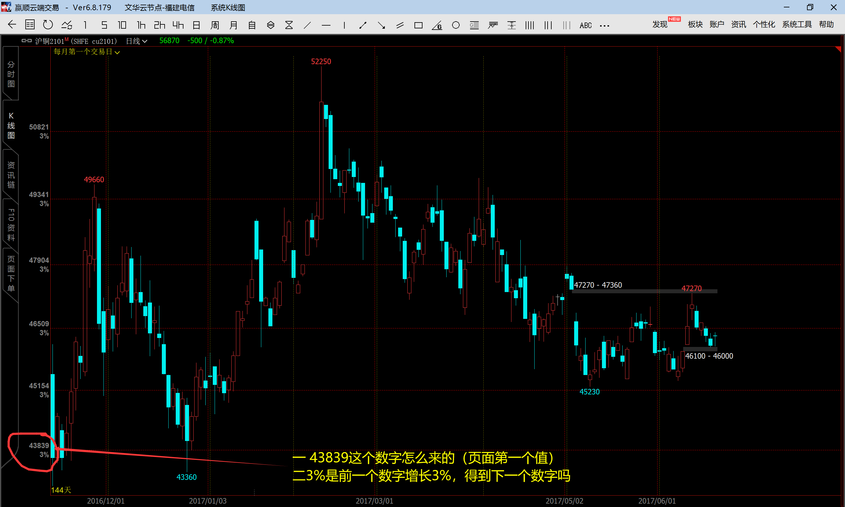Click the refresh circular arrow icon
The width and height of the screenshot is (845, 507).
[48, 25]
